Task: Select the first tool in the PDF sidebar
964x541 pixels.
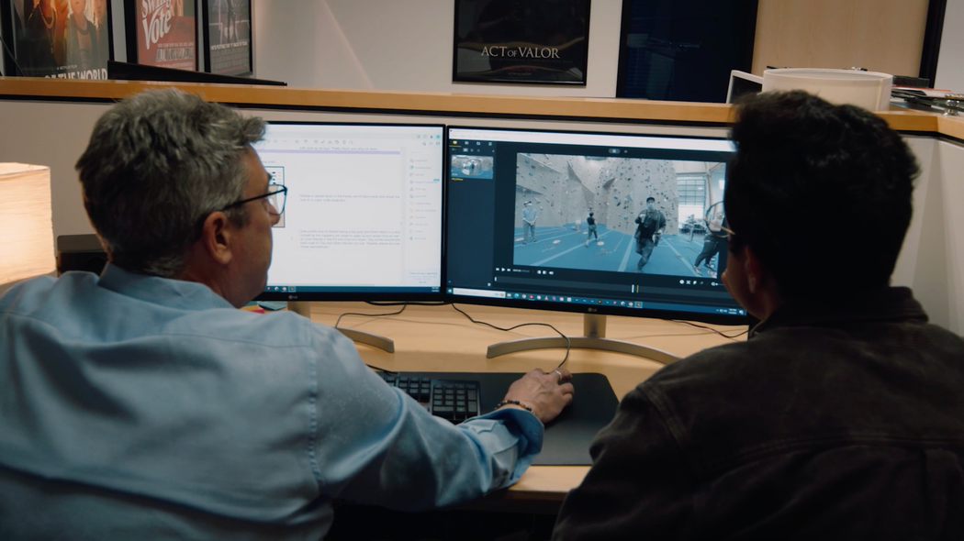Action: tap(411, 162)
